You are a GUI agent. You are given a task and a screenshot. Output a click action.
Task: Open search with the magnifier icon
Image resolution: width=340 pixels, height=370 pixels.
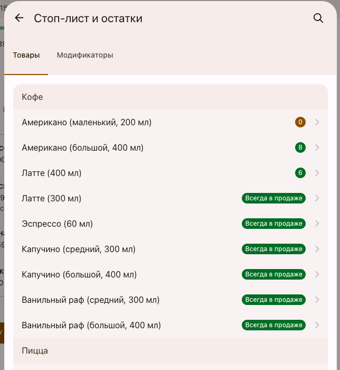[x=318, y=18]
